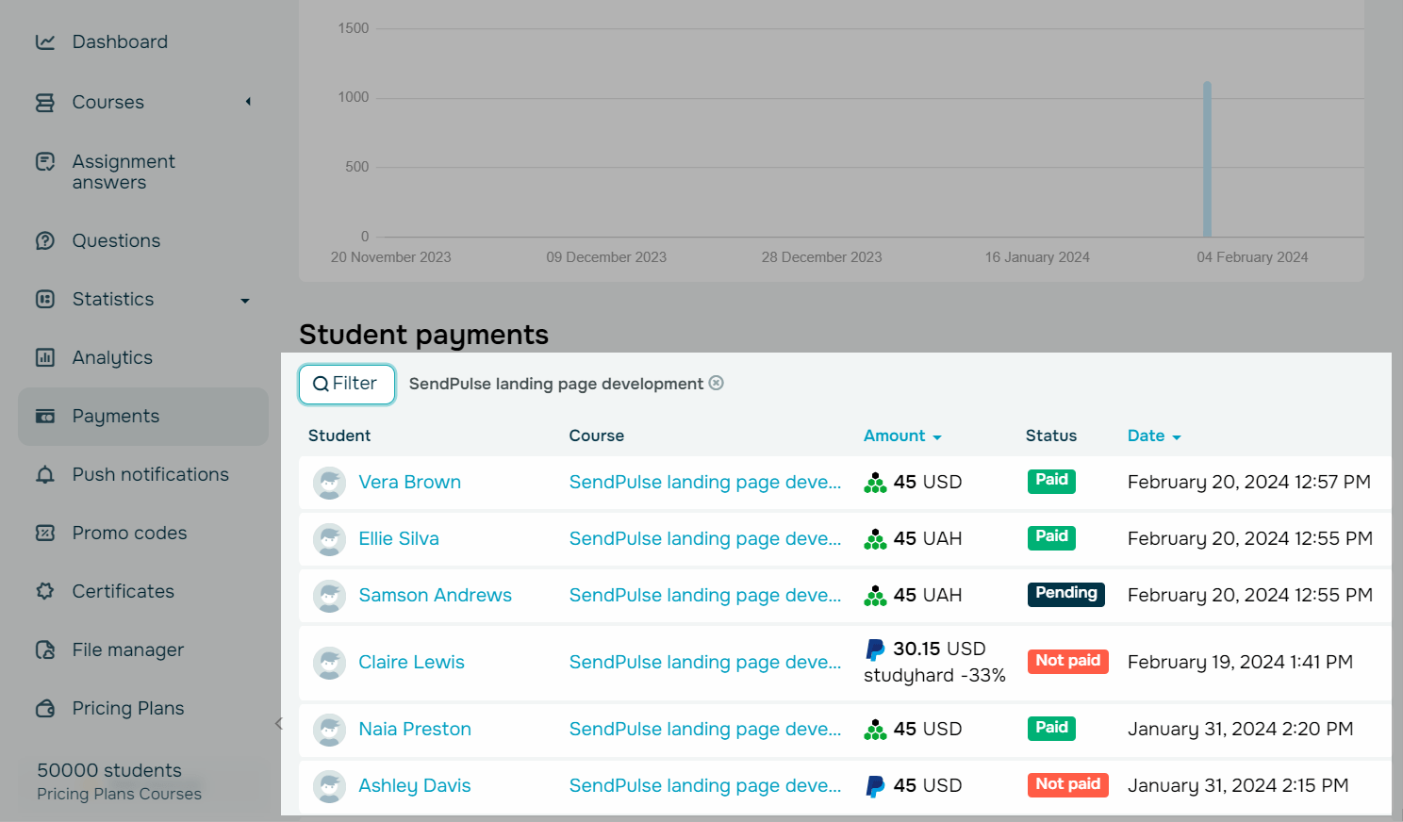Click the Assignment answers sidebar icon
This screenshot has width=1403, height=822.
click(45, 162)
